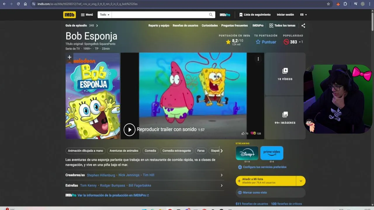Screen dimensions: 374x210
Task: Open 511 Reseñas de usuarios
Action: 252,204
